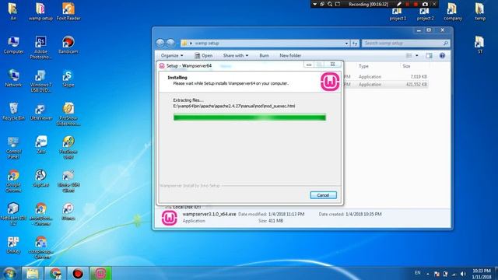Viewport: 498px width, 280px height.
Task: Open the view options dropdown arrow
Action: click(x=417, y=55)
